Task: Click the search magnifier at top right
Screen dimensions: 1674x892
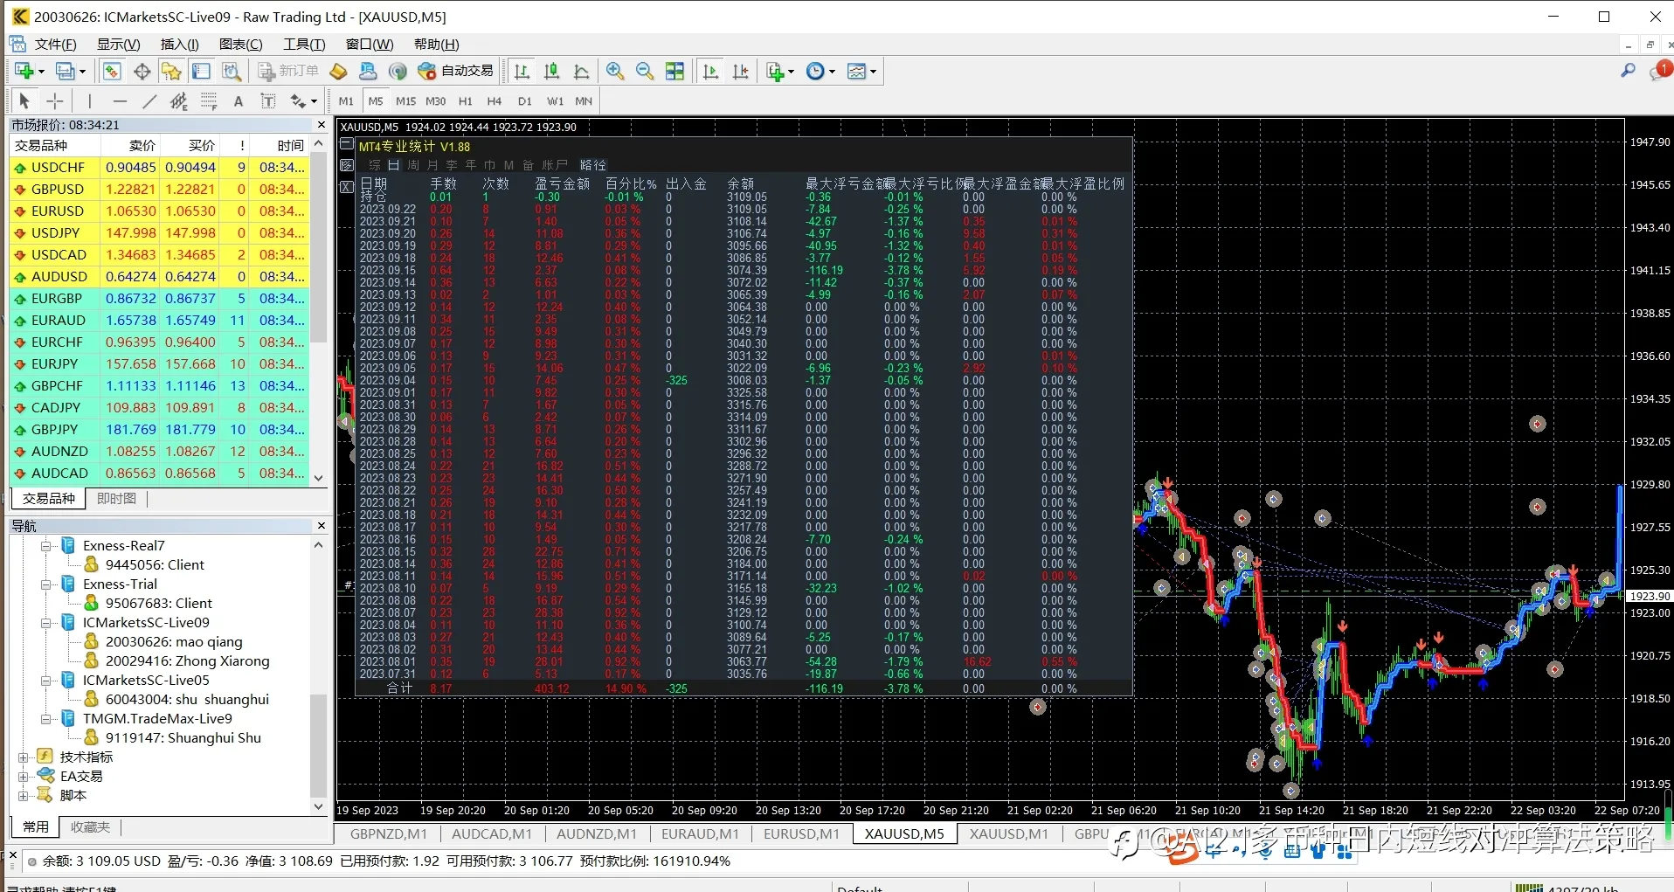Action: [x=1628, y=70]
